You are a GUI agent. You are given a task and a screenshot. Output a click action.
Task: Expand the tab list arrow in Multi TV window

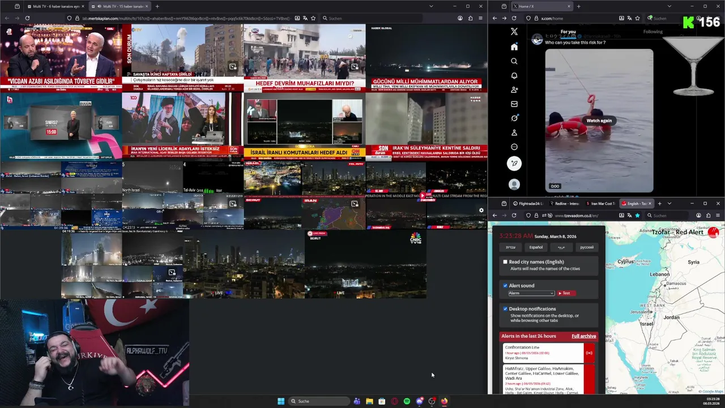(431, 6)
